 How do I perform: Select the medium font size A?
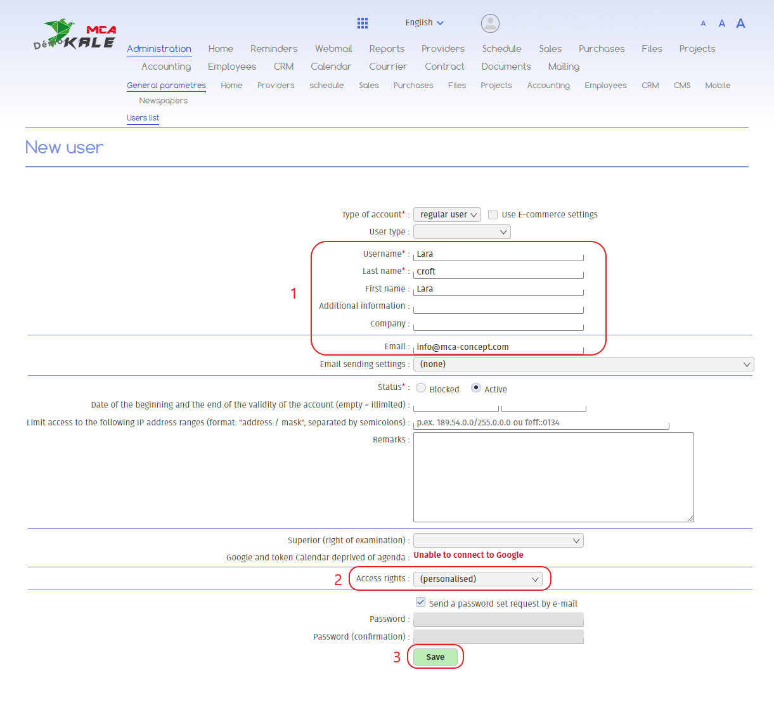pos(721,23)
